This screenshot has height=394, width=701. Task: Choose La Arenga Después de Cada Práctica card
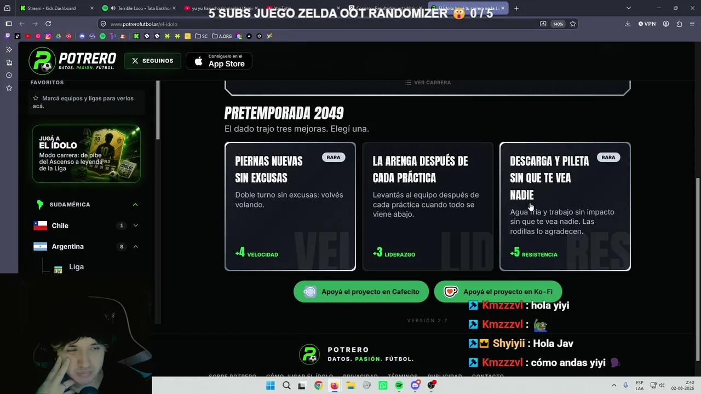click(x=428, y=206)
